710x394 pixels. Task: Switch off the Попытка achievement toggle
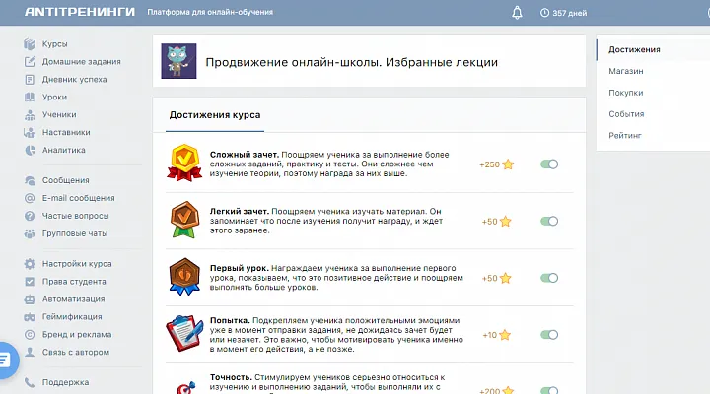549,335
